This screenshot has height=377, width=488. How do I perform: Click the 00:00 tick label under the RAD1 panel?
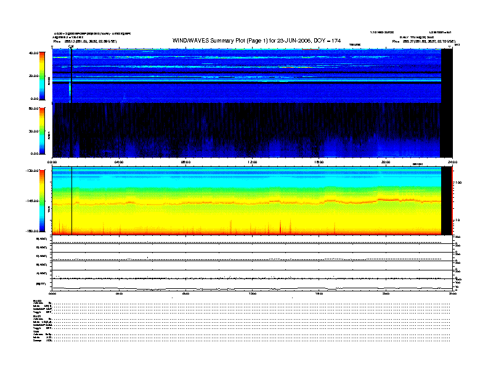tap(52, 162)
